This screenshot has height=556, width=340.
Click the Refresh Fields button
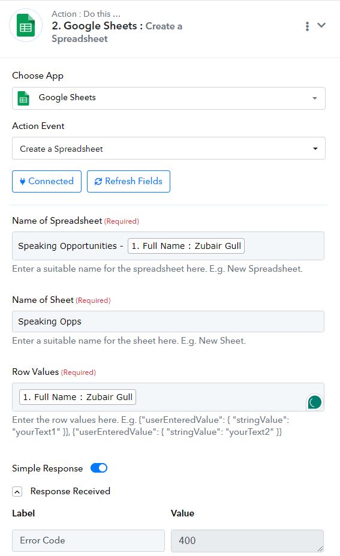128,181
